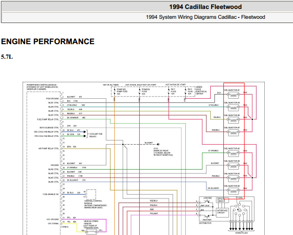Click the Fuel Injector #1 coil symbol

click(233, 95)
